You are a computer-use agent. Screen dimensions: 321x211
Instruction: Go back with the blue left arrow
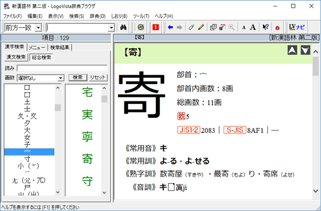[x=170, y=27]
